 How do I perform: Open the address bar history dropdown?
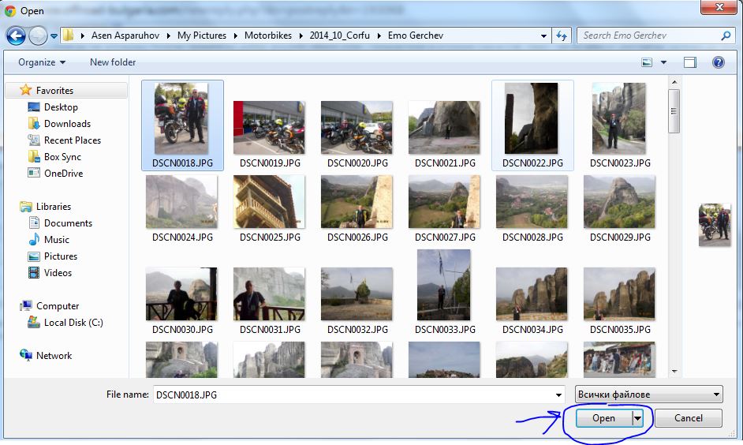(x=543, y=36)
